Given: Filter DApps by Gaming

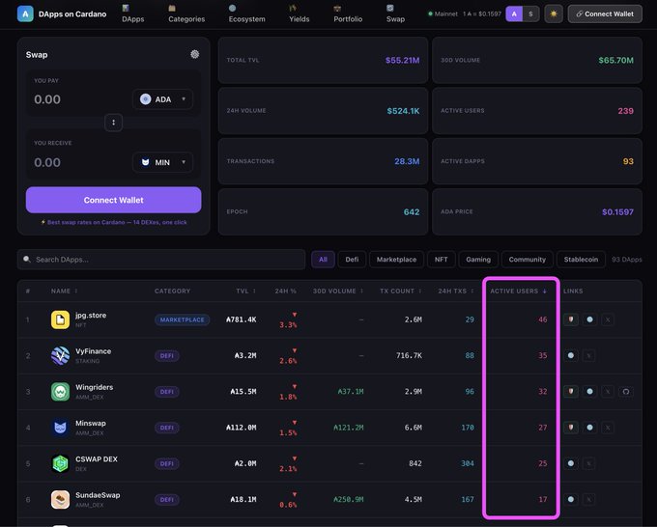Looking at the screenshot, I should pos(478,260).
